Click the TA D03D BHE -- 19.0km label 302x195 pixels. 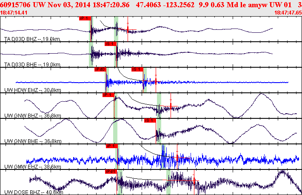[32, 65]
